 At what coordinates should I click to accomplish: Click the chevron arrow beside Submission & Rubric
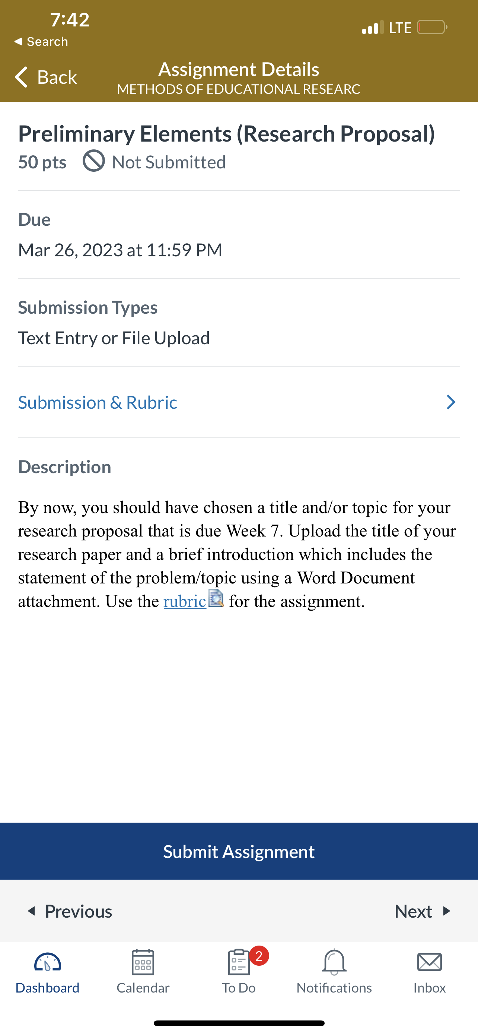pos(451,402)
